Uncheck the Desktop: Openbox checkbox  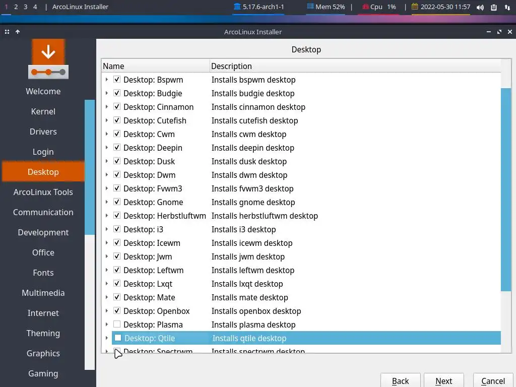click(x=117, y=310)
